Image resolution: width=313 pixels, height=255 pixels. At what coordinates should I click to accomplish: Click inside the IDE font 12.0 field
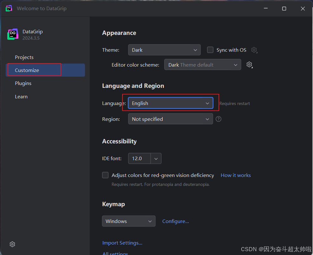coord(139,159)
